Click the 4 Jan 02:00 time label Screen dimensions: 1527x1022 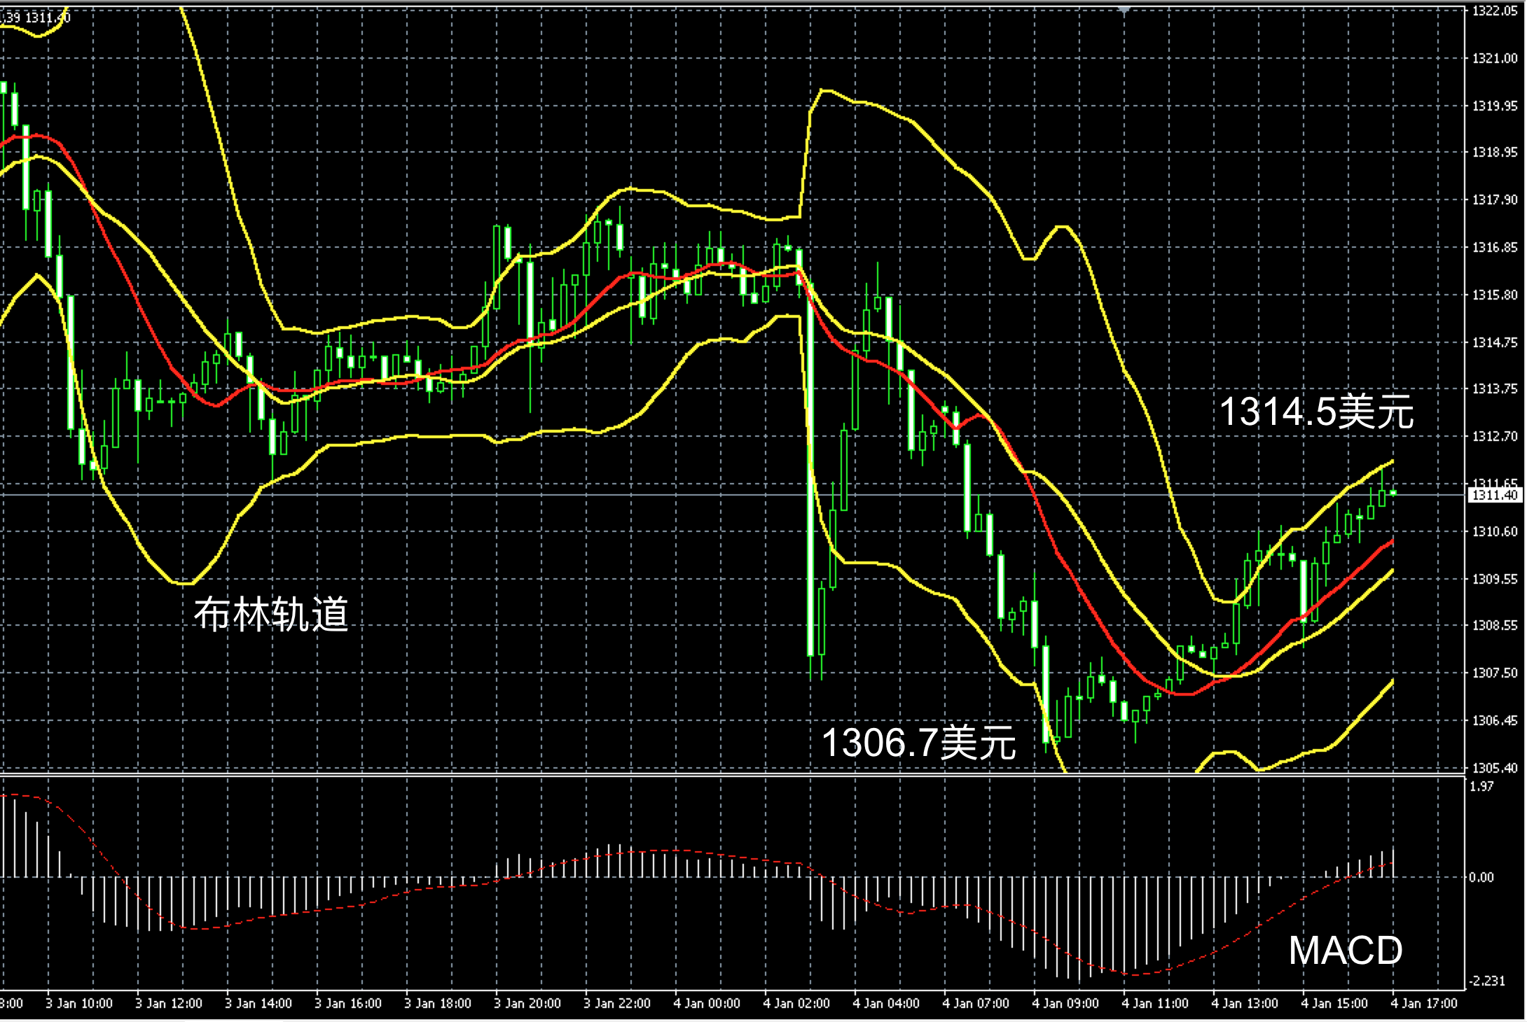pos(796,1003)
